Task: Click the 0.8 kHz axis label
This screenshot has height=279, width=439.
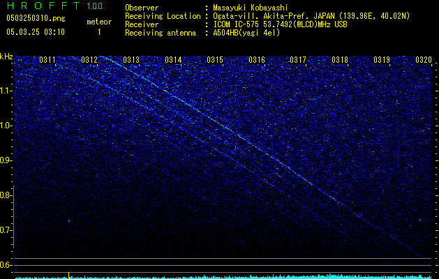Action: tap(6, 195)
